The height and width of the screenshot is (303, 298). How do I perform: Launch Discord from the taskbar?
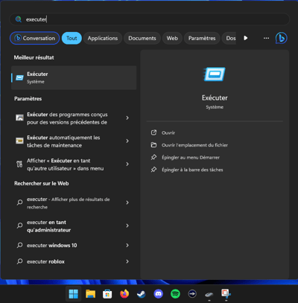click(159, 294)
